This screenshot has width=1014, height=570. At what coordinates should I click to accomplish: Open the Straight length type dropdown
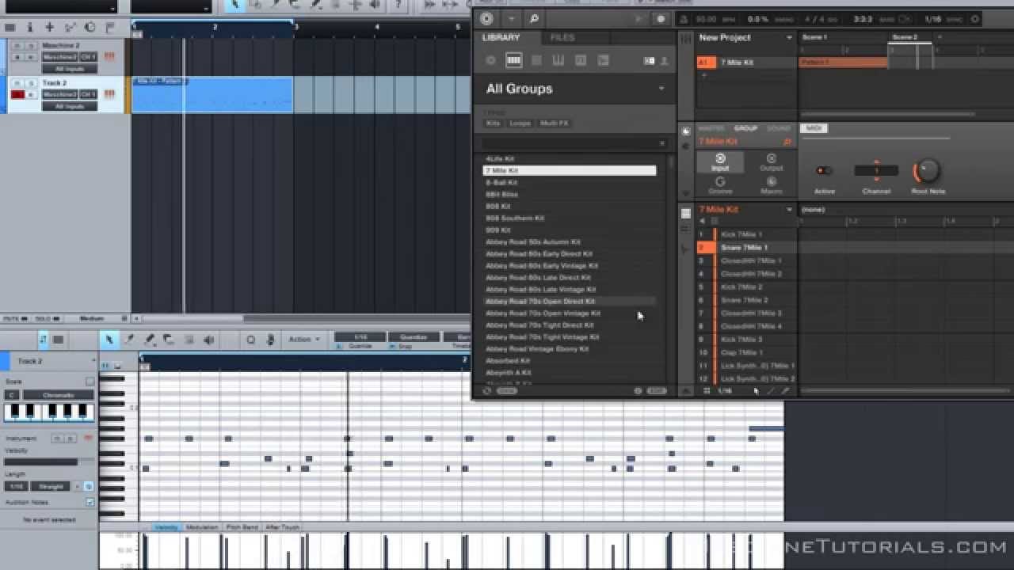click(x=51, y=486)
